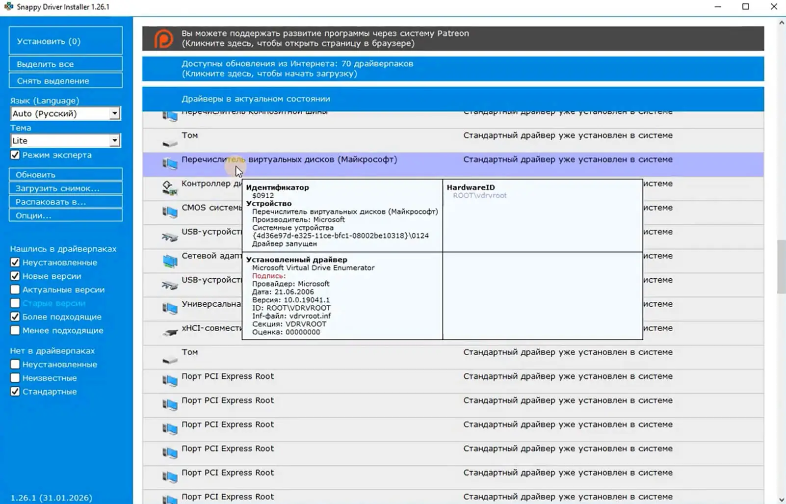Click the Выделить все button

65,64
